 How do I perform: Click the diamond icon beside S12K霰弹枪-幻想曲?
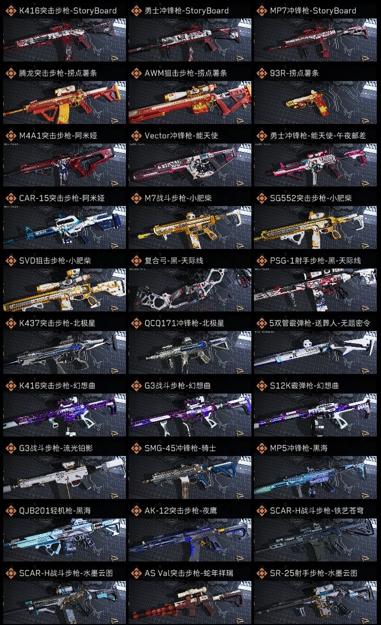(x=261, y=386)
